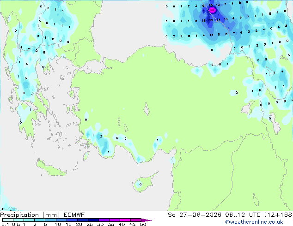Image resolution: width=293 pixels, height=226 pixels.
Task: Click the 0.1–0.5 mm legend color swatch
Action: [8, 220]
